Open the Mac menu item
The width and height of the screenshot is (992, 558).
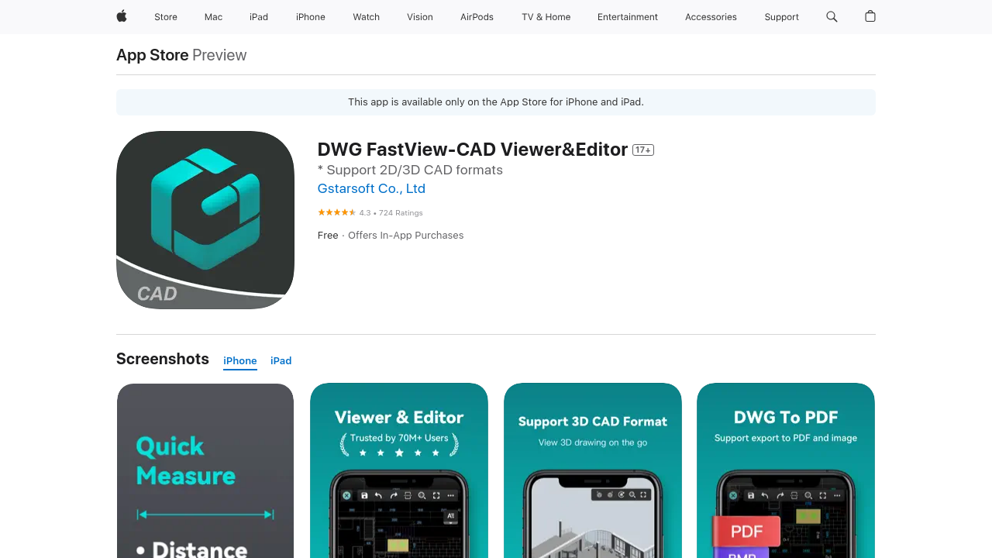[213, 17]
